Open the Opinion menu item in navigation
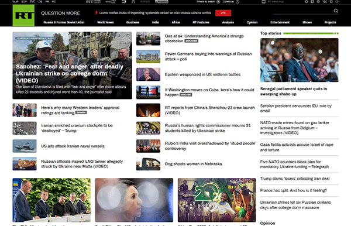Viewport: 351px width, 226px height. (252, 22)
